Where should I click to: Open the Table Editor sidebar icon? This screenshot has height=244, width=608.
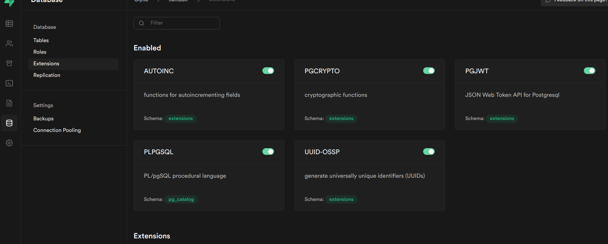pyautogui.click(x=9, y=24)
